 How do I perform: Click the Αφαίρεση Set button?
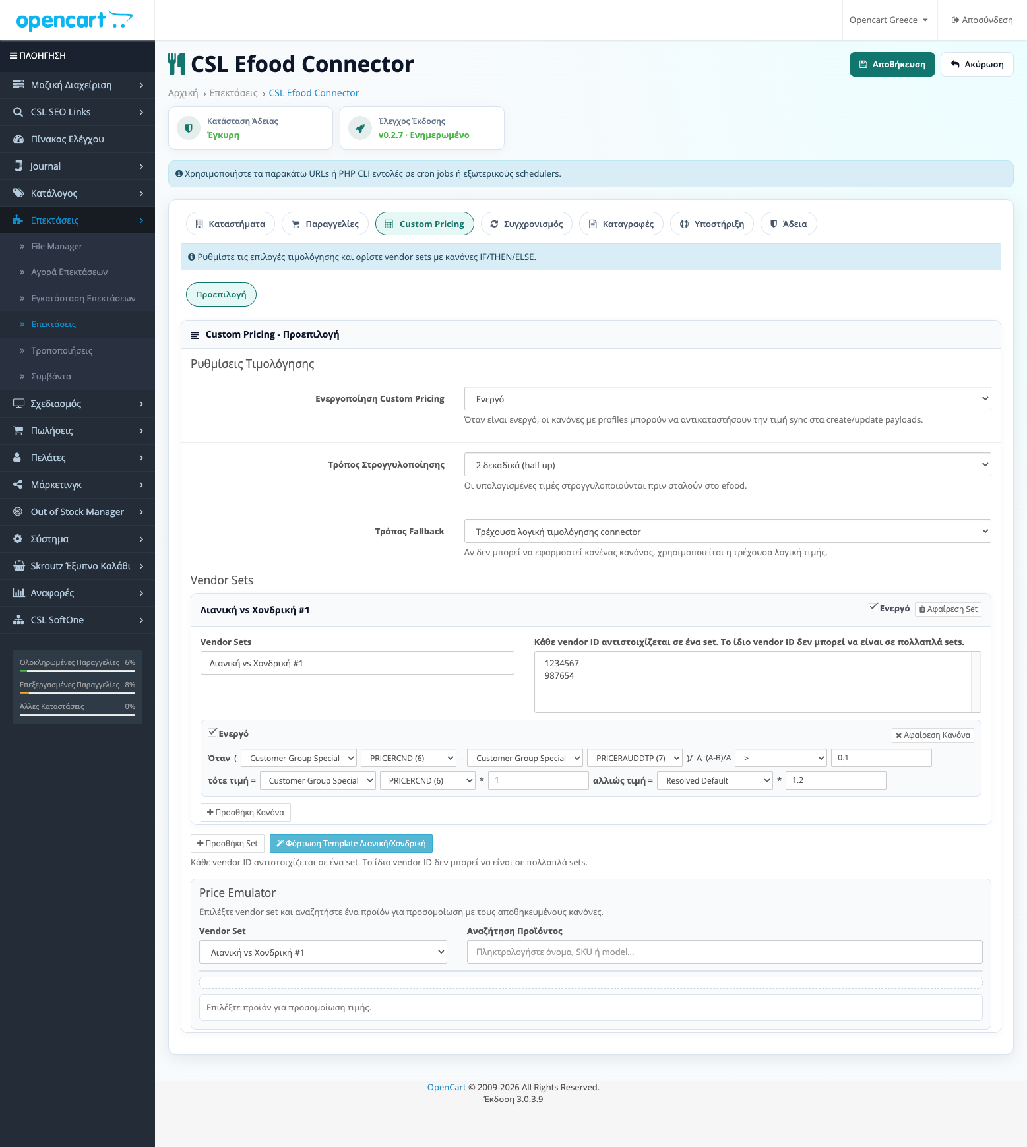[948, 609]
